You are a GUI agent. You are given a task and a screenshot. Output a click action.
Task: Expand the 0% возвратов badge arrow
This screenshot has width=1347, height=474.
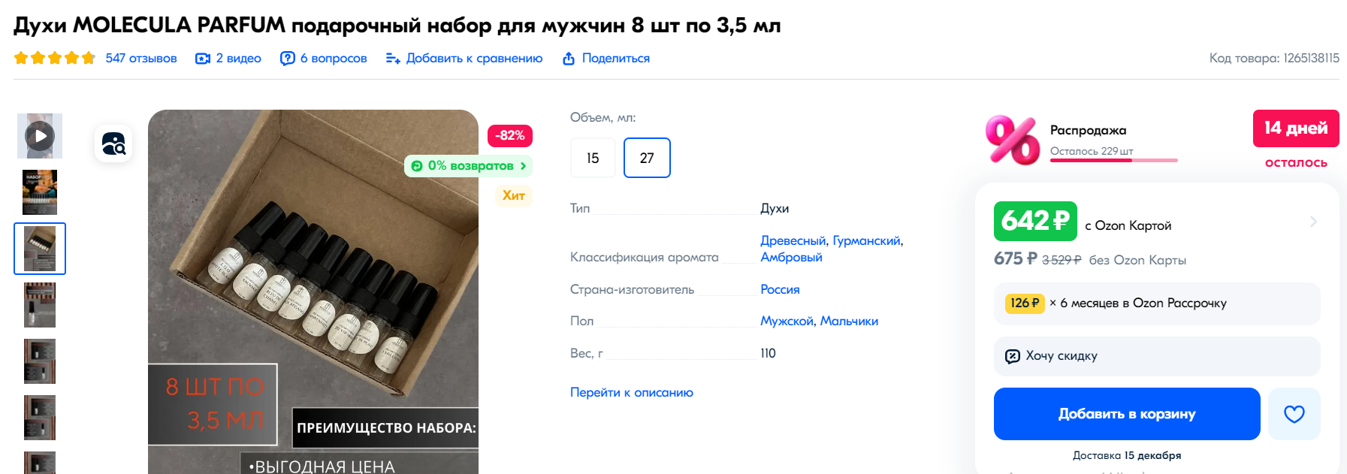(x=523, y=166)
